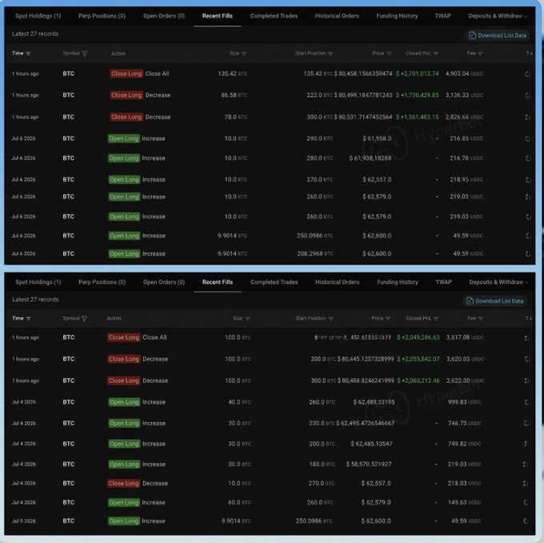
Task: Click Close Long tag on bottom panel Jul 4 10.0 BTC row
Action: coord(123,483)
